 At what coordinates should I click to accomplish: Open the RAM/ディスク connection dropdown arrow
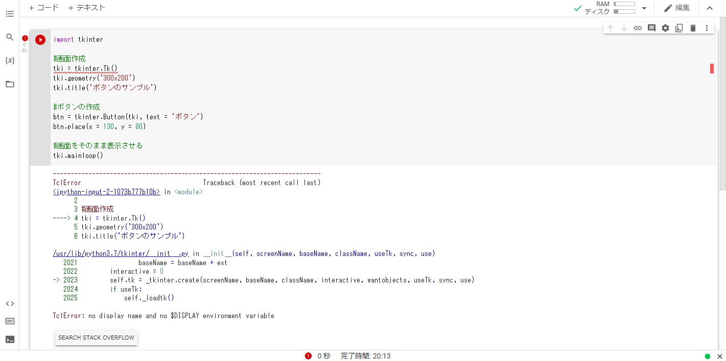point(644,8)
